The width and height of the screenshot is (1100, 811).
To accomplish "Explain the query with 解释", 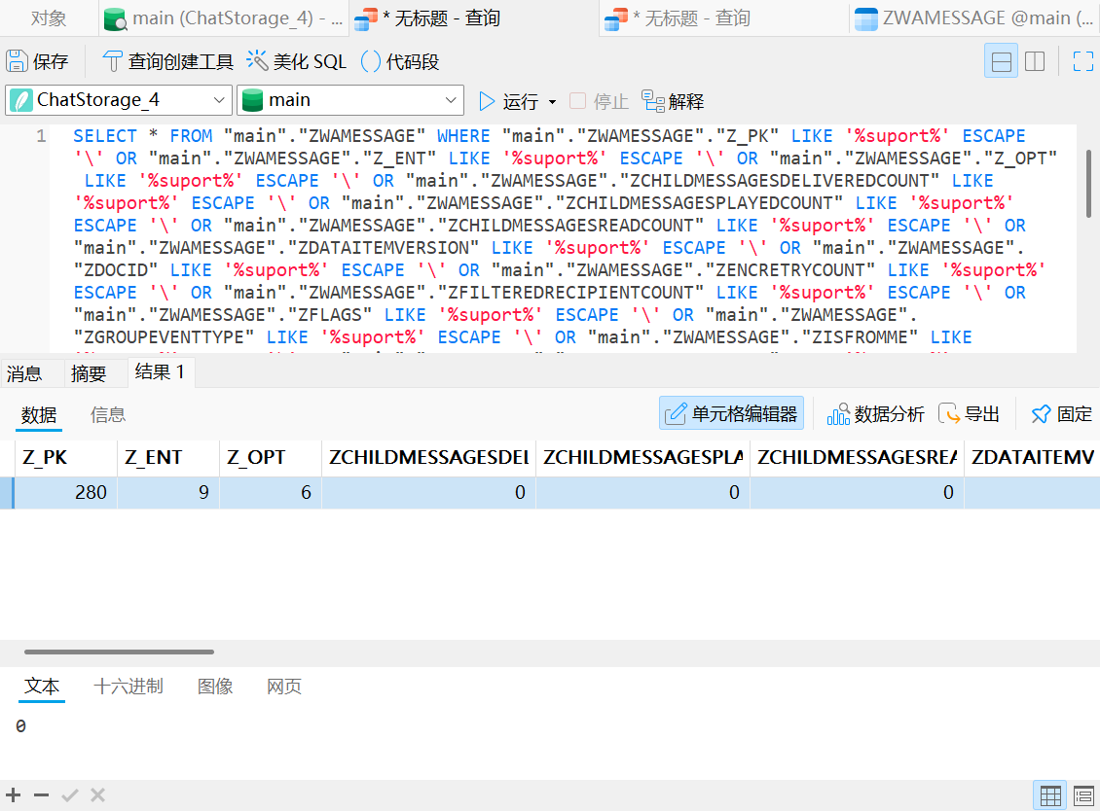I will (x=673, y=102).
